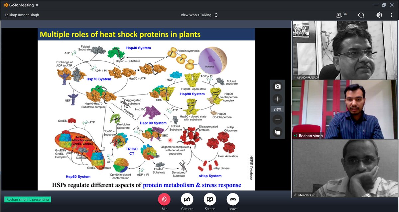The height and width of the screenshot is (212, 399).
Task: Click the 'Roshan singh is presenting' badge
Action: point(28,199)
